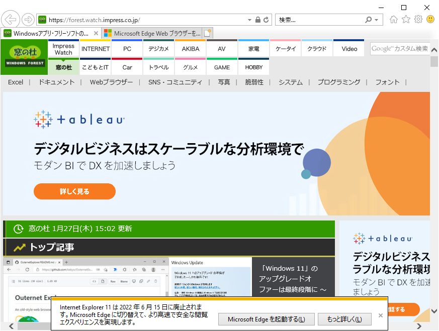Open the もっと詳しく link
This screenshot has height=331, width=439.
(344, 319)
